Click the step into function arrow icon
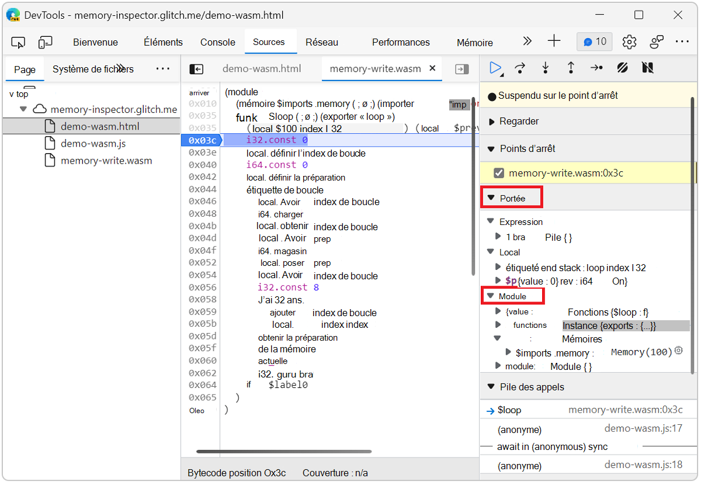The image size is (701, 485). point(546,68)
